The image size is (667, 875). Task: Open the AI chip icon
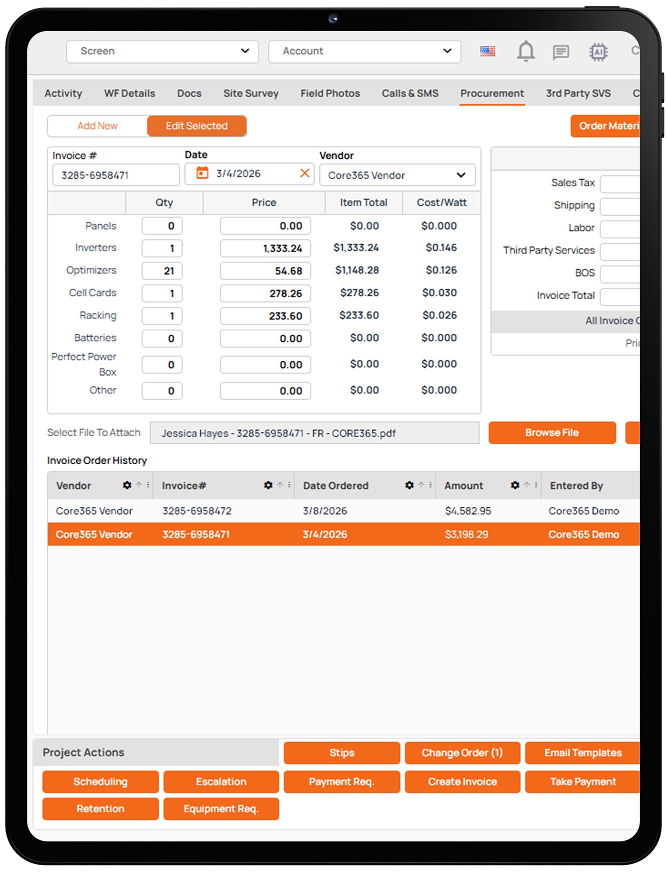pyautogui.click(x=598, y=52)
